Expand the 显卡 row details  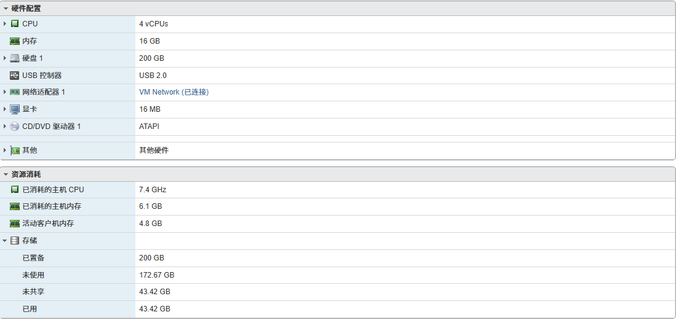point(5,109)
